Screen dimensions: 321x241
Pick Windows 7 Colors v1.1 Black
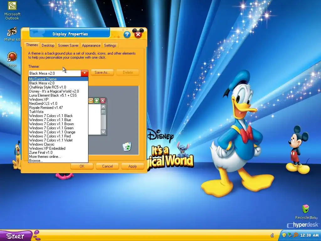point(58,116)
